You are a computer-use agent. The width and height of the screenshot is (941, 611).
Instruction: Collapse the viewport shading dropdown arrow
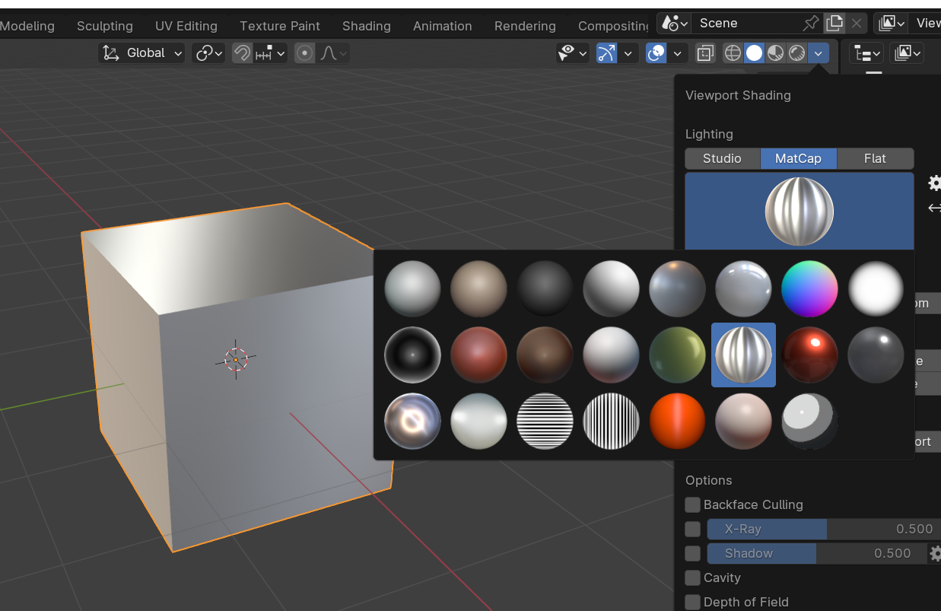[x=818, y=53]
